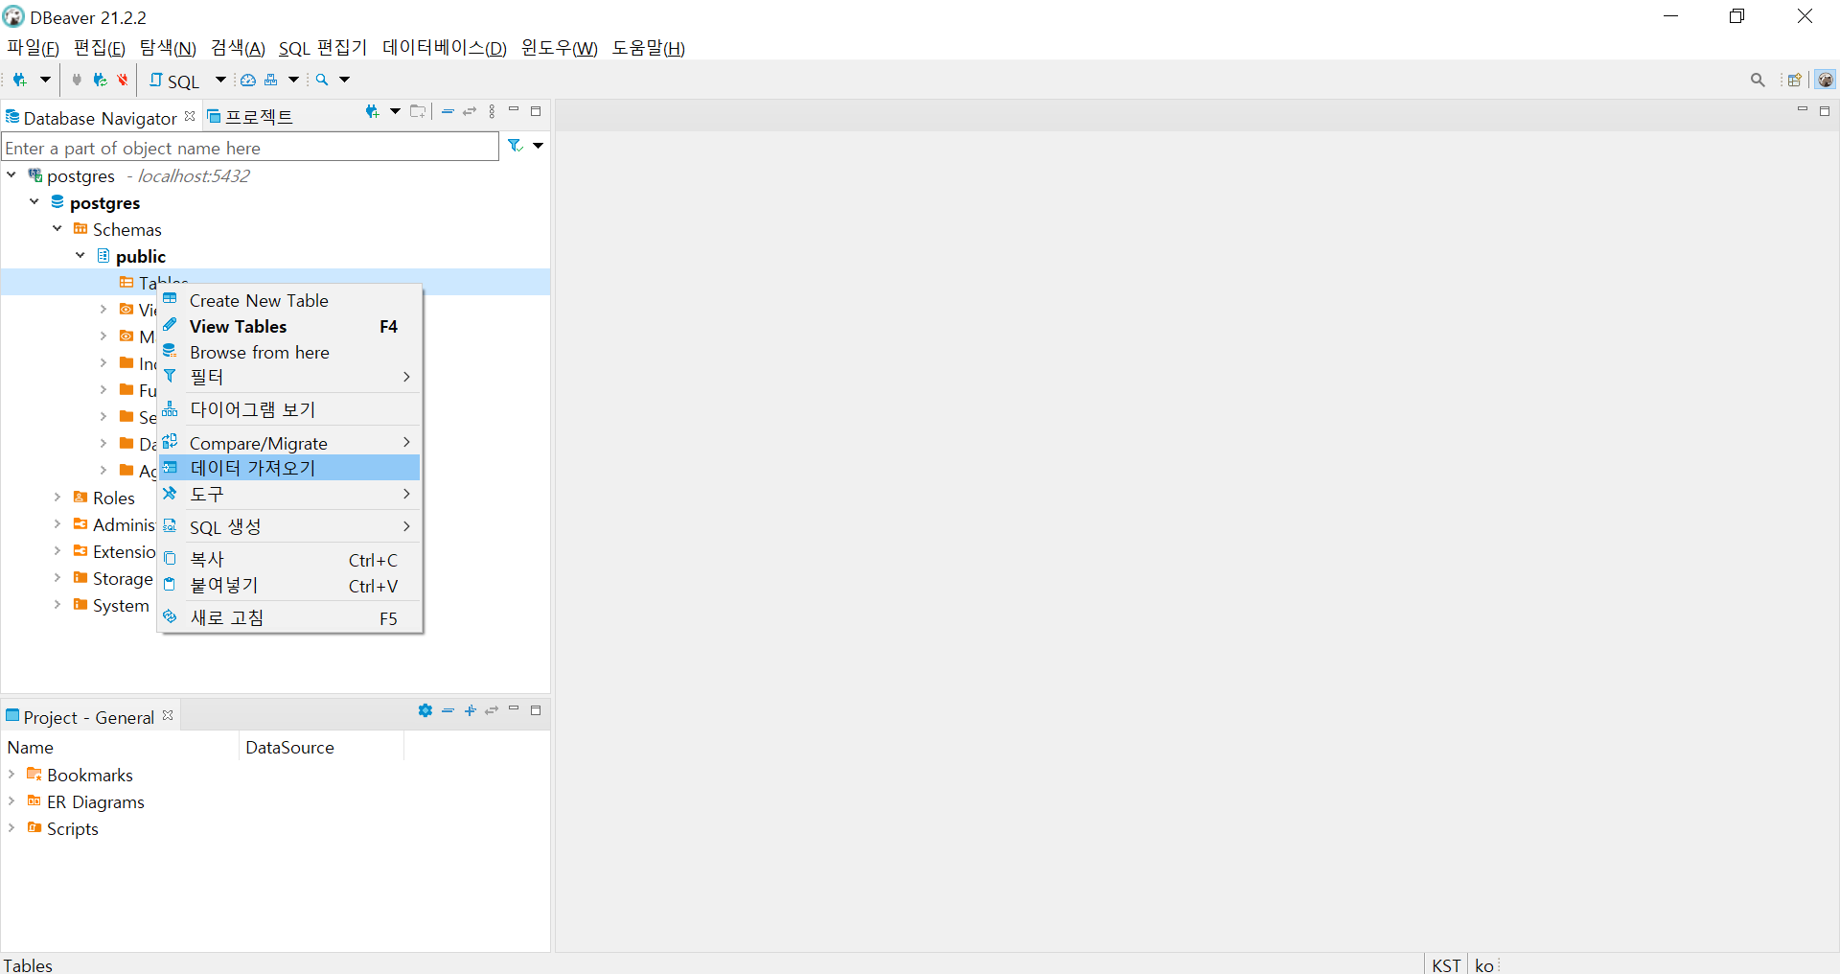The height and width of the screenshot is (974, 1840).
Task: Open the 데이터베이스(D) menu
Action: tap(445, 48)
